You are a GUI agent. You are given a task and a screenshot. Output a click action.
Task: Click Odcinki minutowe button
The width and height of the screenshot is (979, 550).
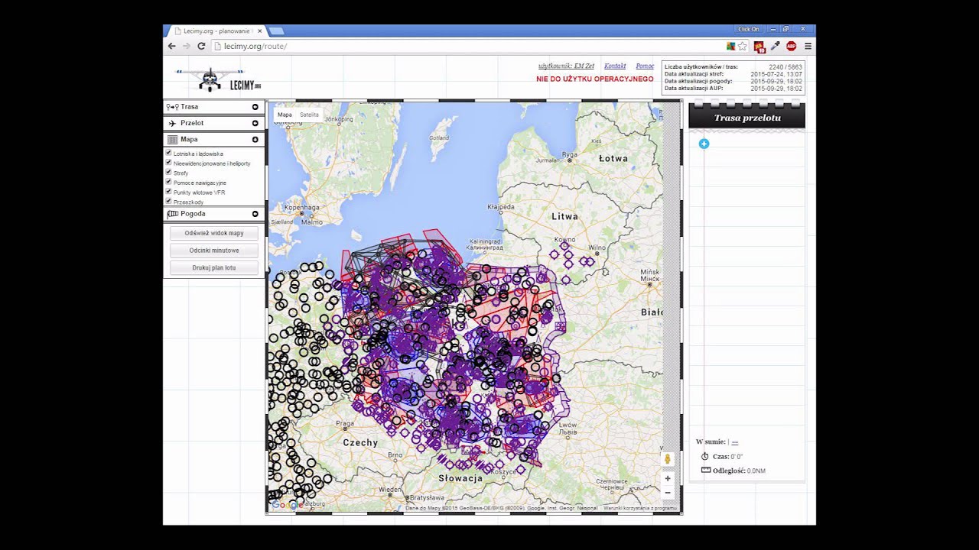[214, 251]
